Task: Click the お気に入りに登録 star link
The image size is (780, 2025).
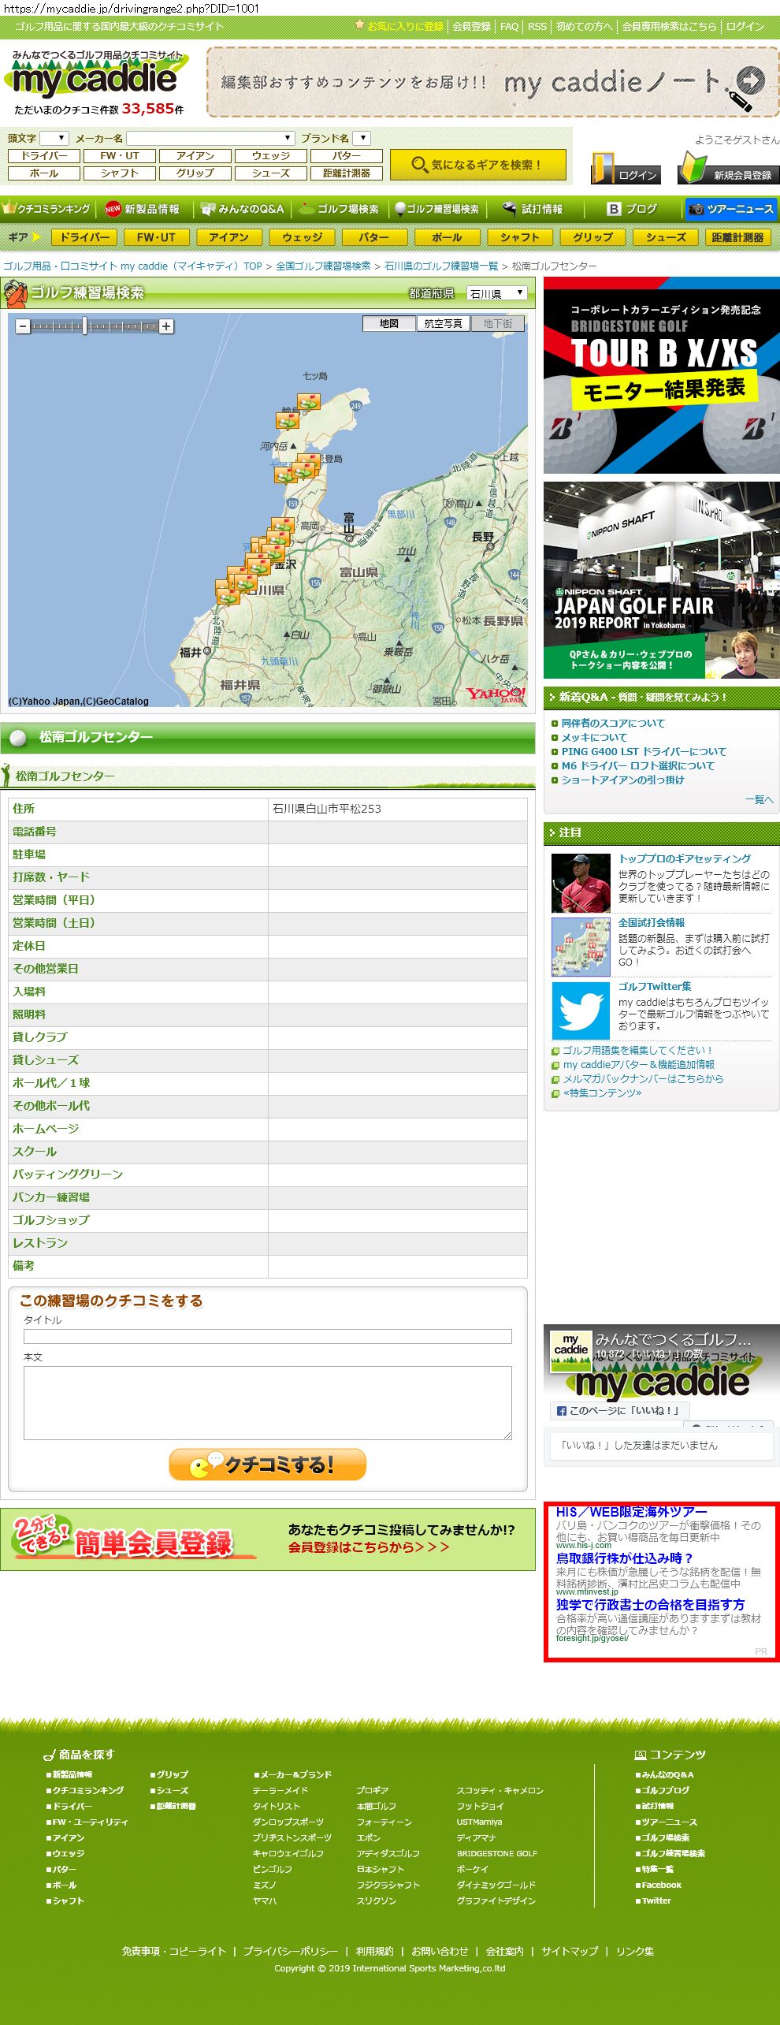Action: coord(399,26)
